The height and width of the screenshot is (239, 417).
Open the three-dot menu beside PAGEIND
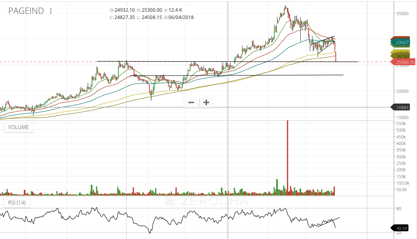(x=51, y=11)
